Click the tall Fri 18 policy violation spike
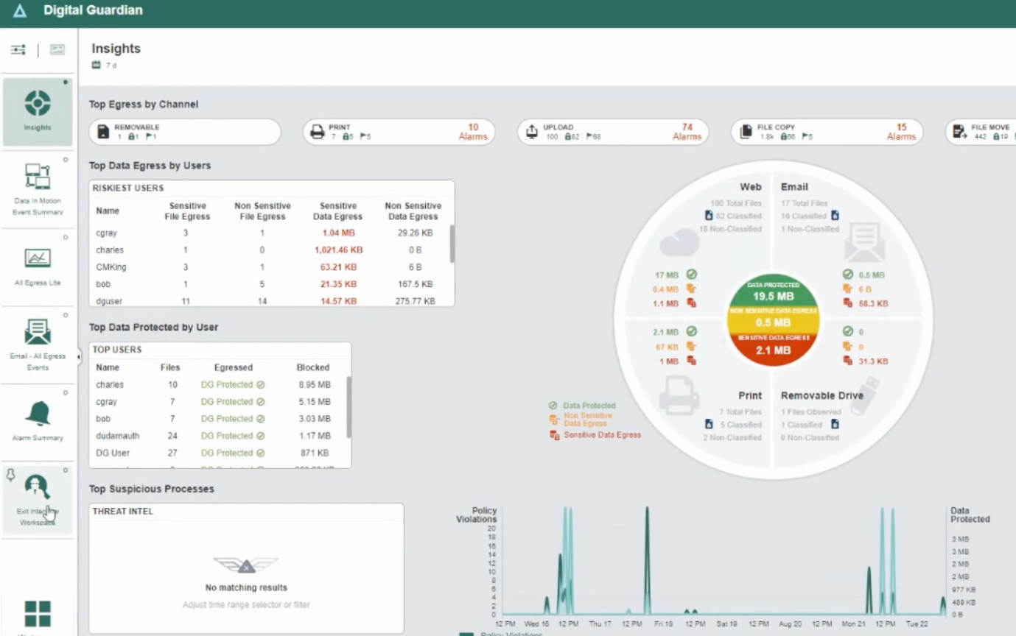 pyautogui.click(x=647, y=559)
